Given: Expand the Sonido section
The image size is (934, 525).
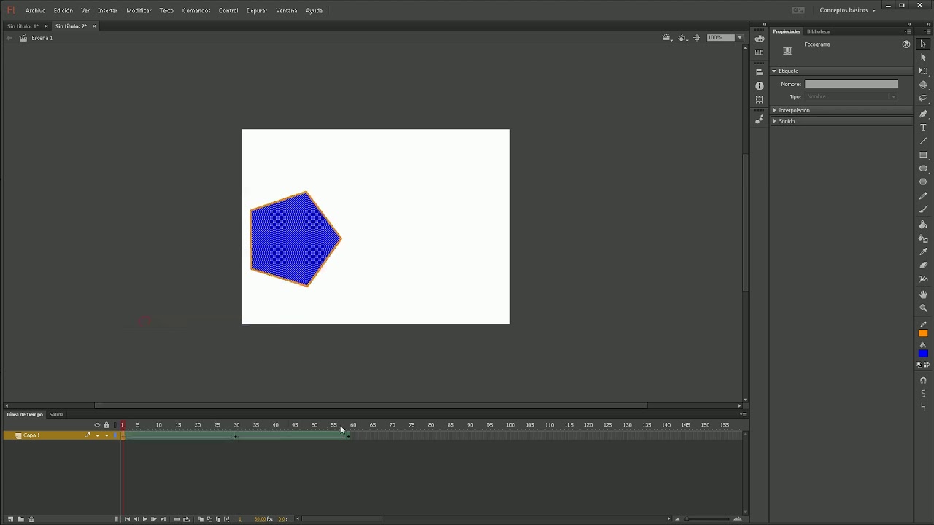Looking at the screenshot, I should coord(774,121).
